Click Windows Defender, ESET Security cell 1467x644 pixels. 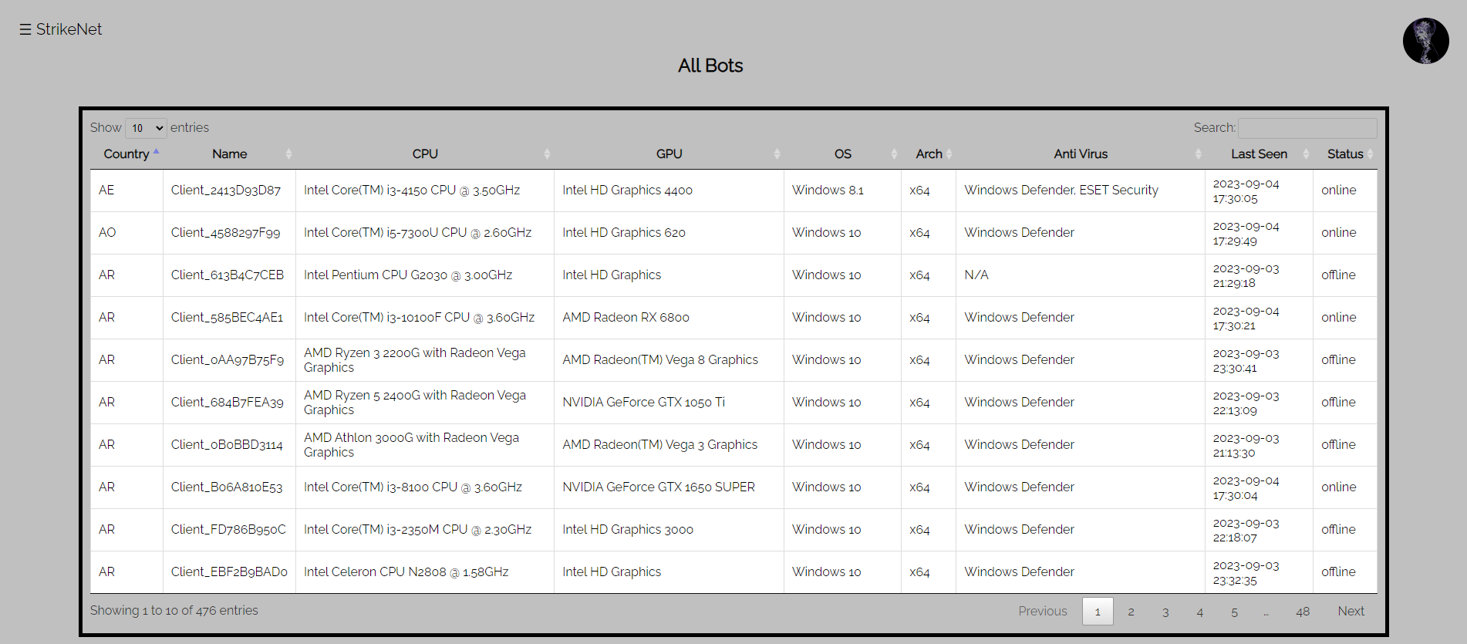(x=1081, y=191)
